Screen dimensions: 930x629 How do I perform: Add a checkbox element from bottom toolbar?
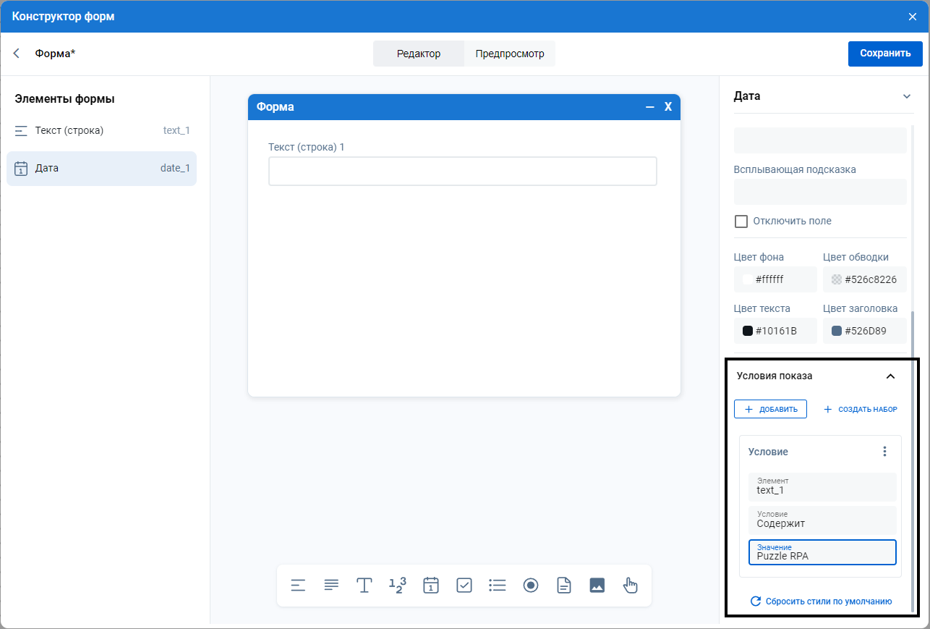pos(464,585)
